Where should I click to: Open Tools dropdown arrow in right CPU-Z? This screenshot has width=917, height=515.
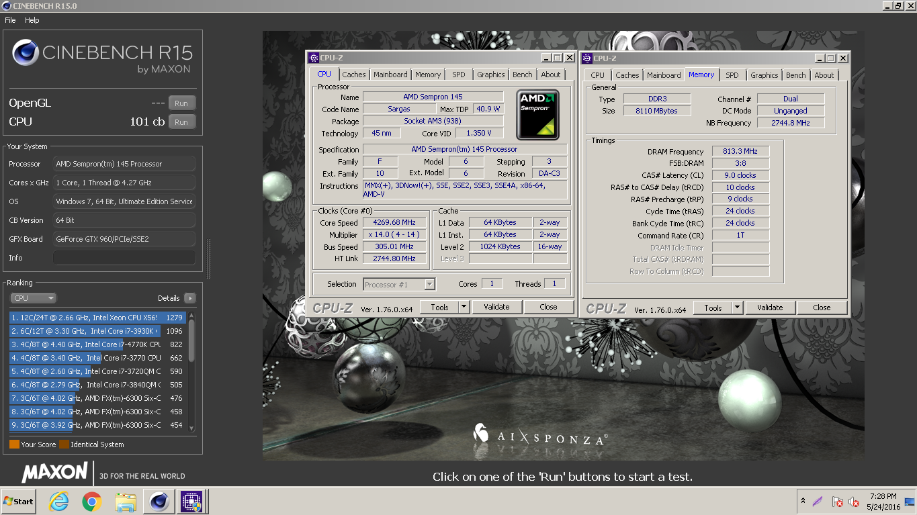(x=737, y=308)
